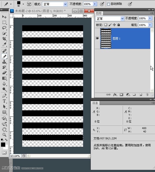Select the Healing Brush tool
This screenshot has height=172, width=155.
(4, 51)
